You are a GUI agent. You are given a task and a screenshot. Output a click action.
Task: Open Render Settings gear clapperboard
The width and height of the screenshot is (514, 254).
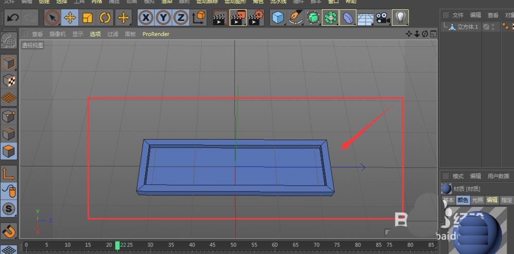256,17
